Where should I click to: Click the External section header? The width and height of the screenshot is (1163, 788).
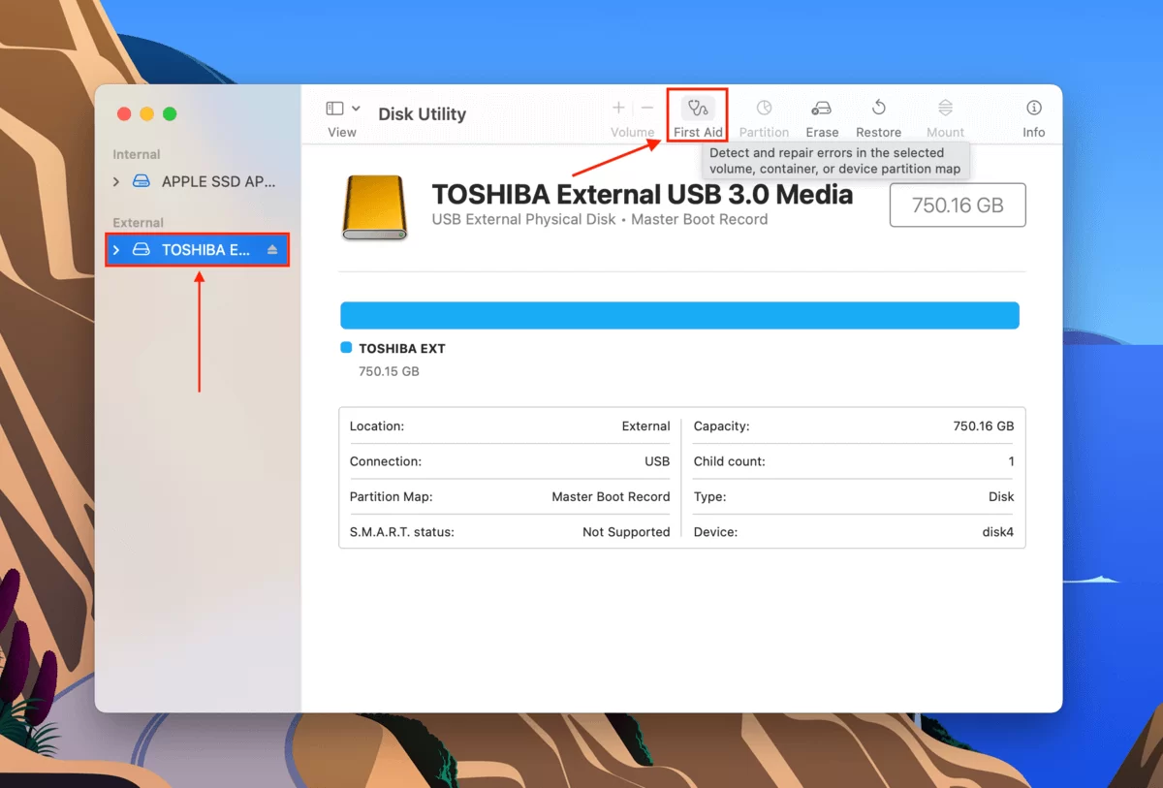point(137,222)
